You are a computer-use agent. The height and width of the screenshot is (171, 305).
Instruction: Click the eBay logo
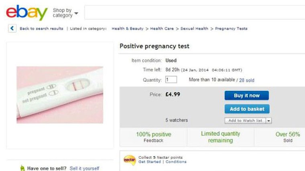[x=26, y=13]
